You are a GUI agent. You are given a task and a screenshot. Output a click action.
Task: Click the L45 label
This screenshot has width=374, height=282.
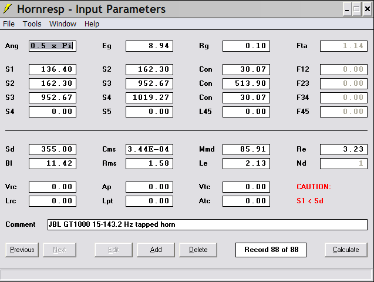pyautogui.click(x=205, y=112)
